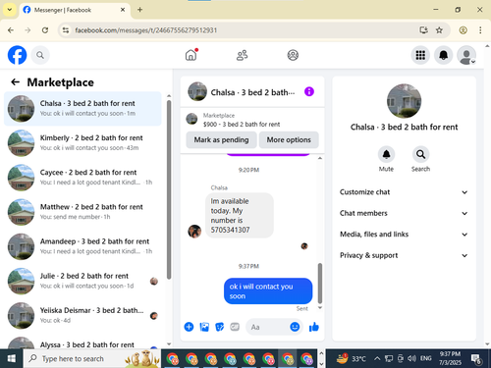Click the browser back arrow
The image size is (491, 368).
(x=11, y=30)
